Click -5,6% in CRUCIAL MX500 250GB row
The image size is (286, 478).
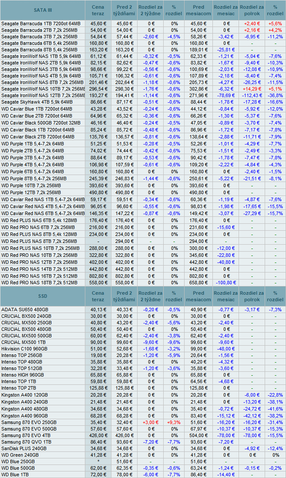click(x=174, y=323)
